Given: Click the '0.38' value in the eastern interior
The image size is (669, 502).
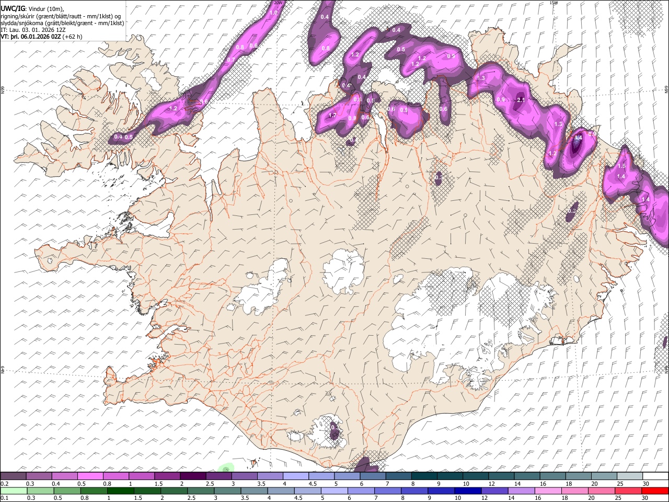Looking at the screenshot, I should [573, 211].
